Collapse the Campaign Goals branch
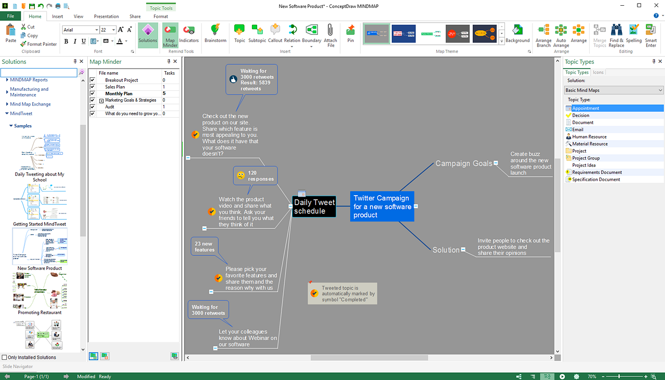Viewport: 665px width, 380px height. (x=496, y=163)
